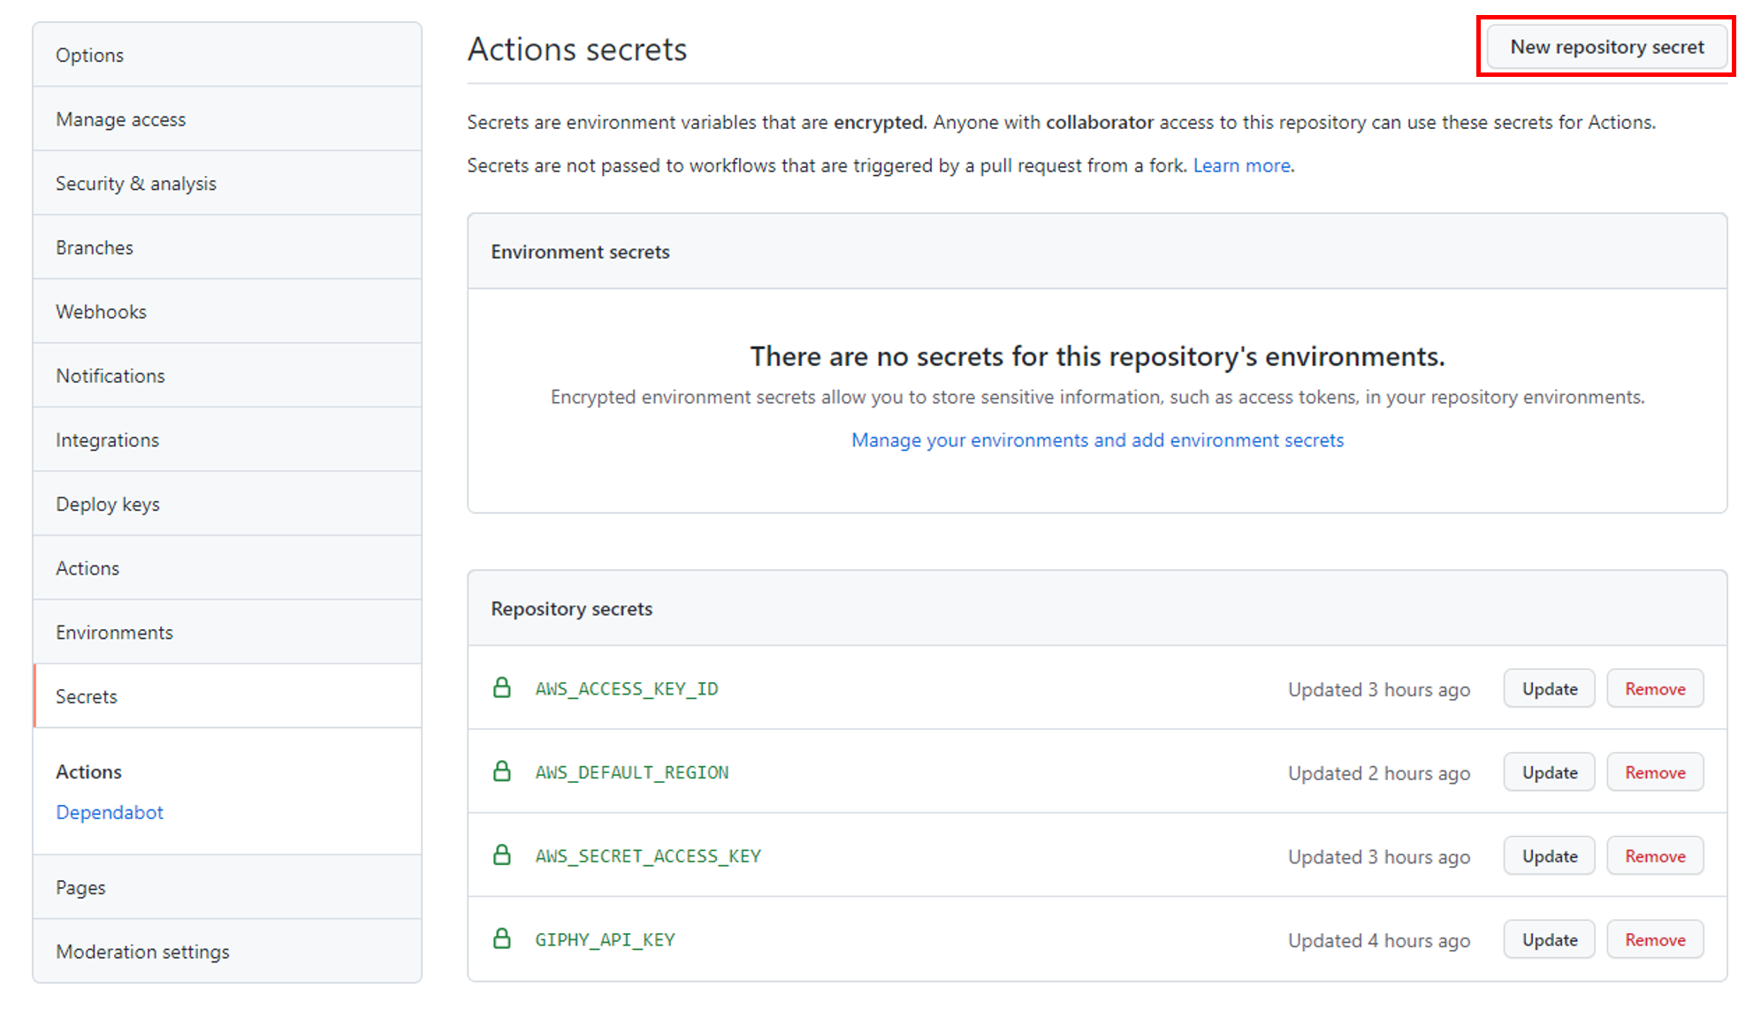This screenshot has height=1018, width=1761.
Task: Navigate to Webhooks settings
Action: point(101,312)
